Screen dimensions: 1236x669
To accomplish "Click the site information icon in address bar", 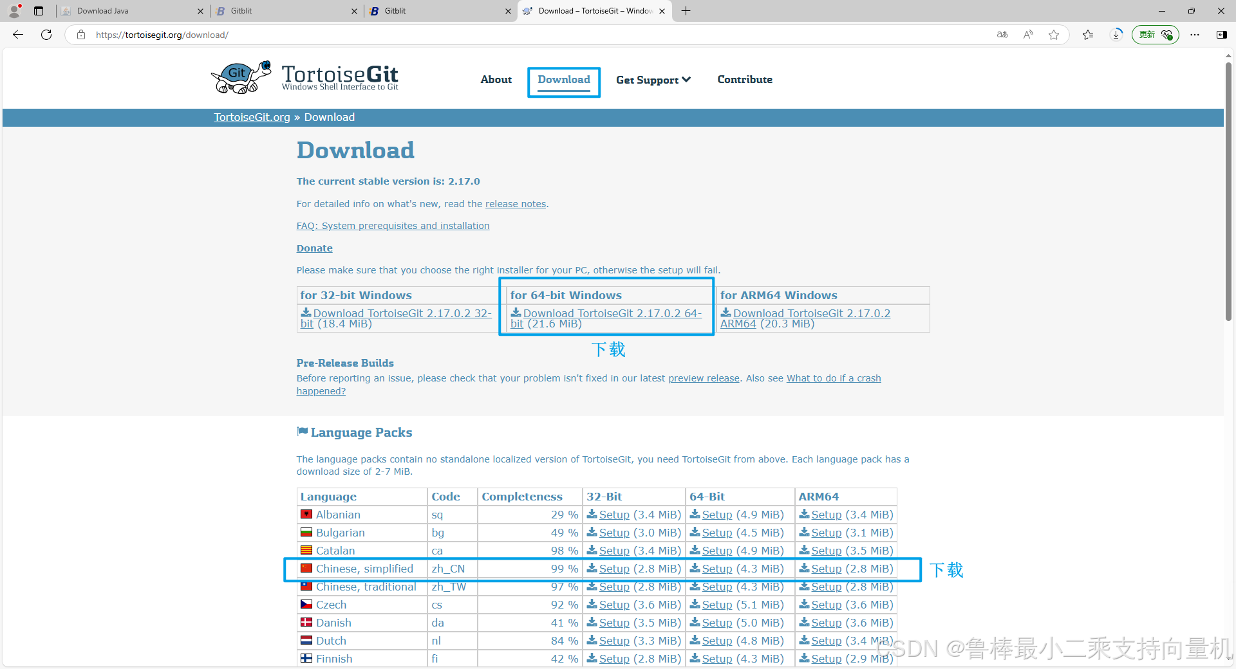I will tap(81, 35).
